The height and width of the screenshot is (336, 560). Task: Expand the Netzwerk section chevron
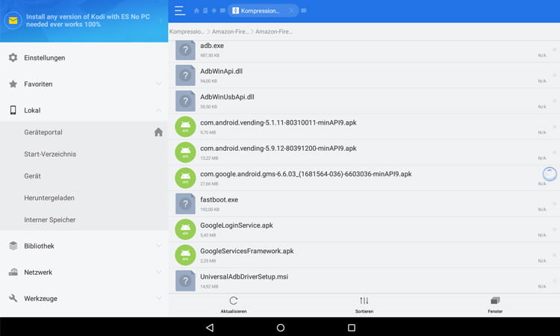(158, 272)
